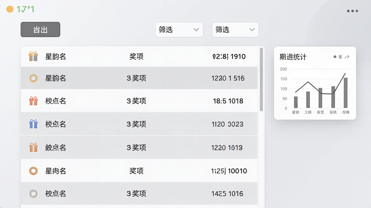371x208 pixels.
Task: Click the 3 奖项 cell in the 1120 0023 row
Action: (x=136, y=124)
